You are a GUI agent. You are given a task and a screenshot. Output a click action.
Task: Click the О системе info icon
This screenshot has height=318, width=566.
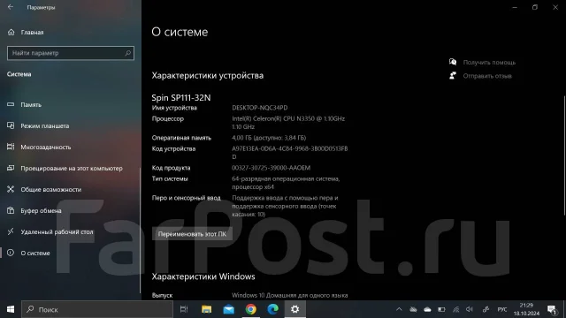11,253
